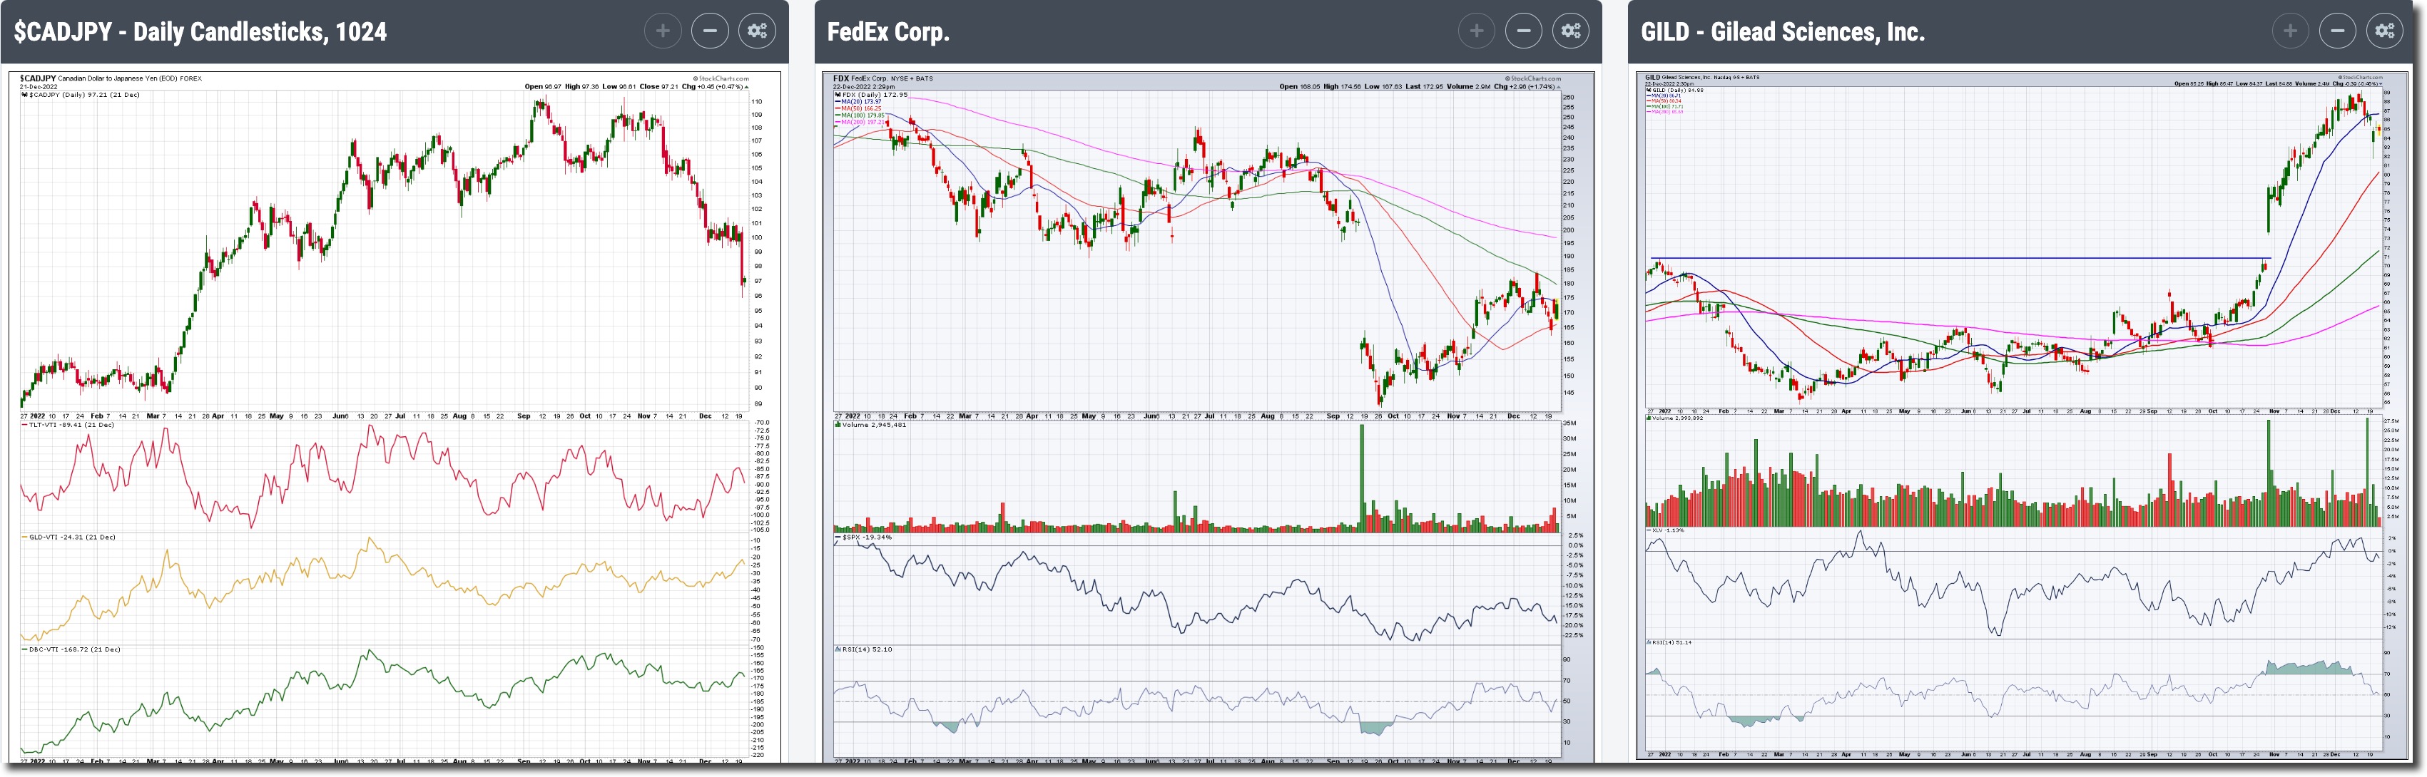Open settings gears on $CADJPY panel
This screenshot has width=2427, height=777.
coord(756,31)
